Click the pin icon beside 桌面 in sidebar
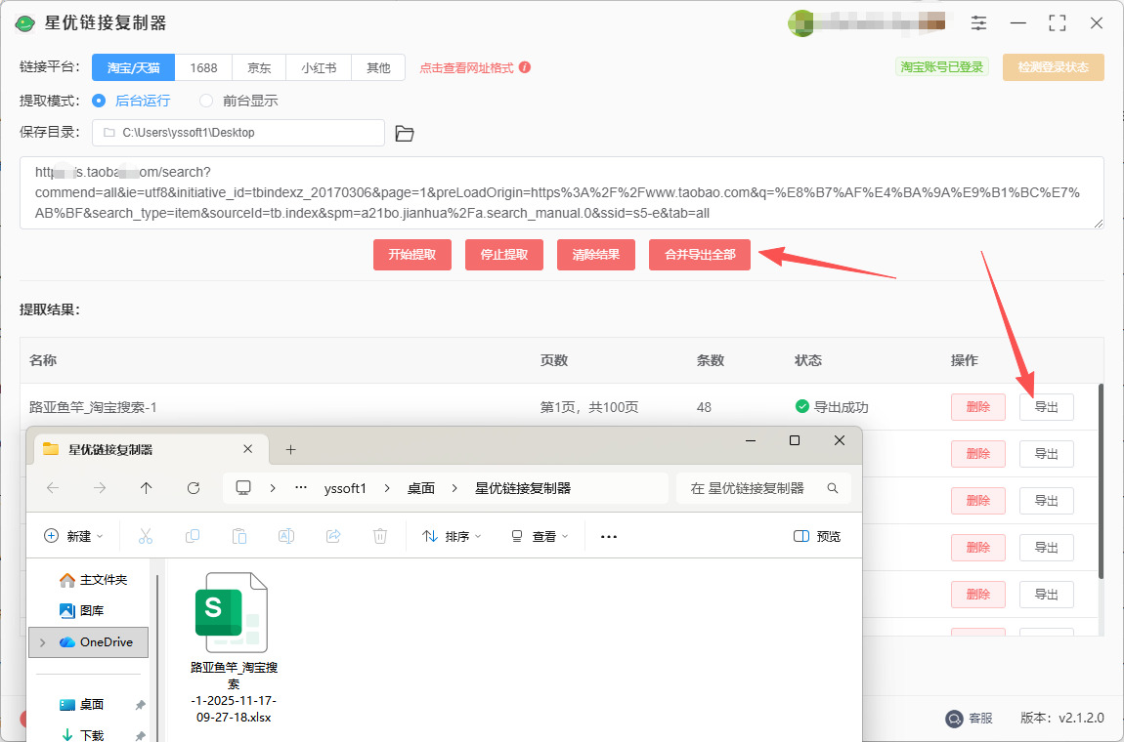The width and height of the screenshot is (1124, 742). tap(140, 706)
